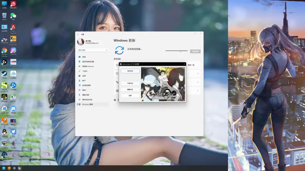
Task: Open the pause for 1 week dropdown
Action: [x=193, y=65]
